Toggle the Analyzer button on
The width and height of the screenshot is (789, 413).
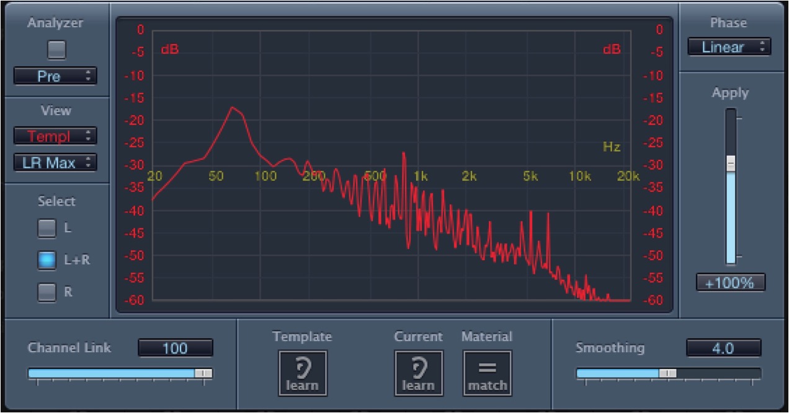[56, 50]
